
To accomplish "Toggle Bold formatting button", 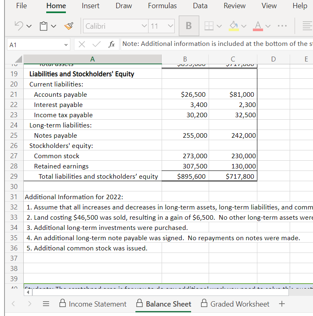I will 189,26.
